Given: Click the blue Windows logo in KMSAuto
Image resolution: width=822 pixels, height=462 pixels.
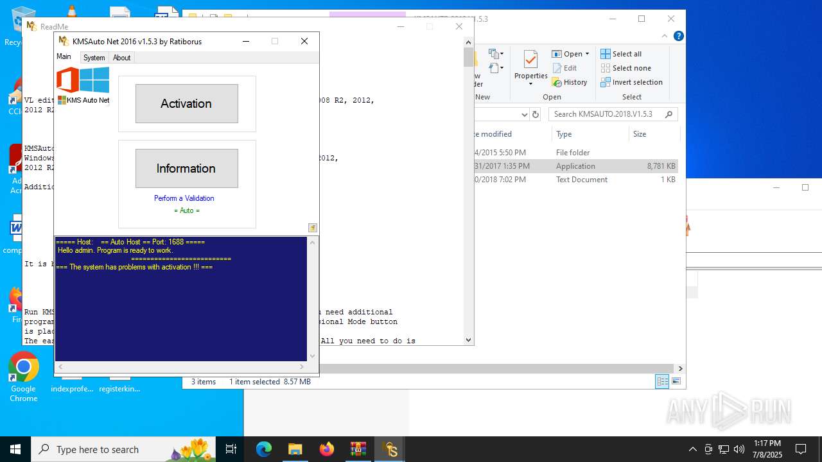Looking at the screenshot, I should click(x=94, y=80).
